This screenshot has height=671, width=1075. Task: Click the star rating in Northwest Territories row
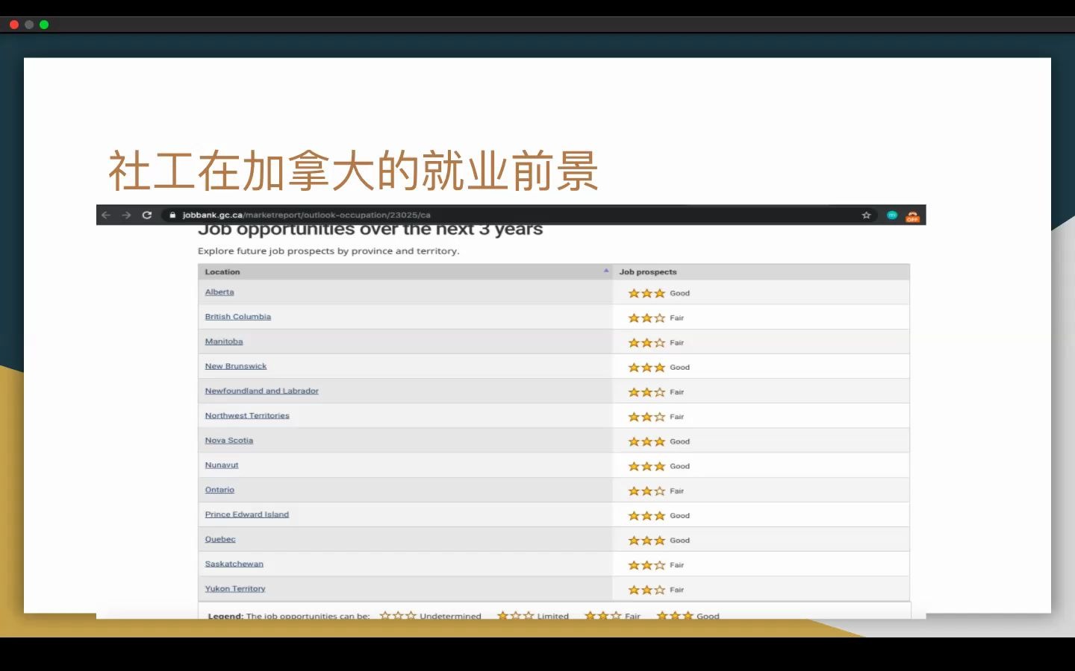646,417
